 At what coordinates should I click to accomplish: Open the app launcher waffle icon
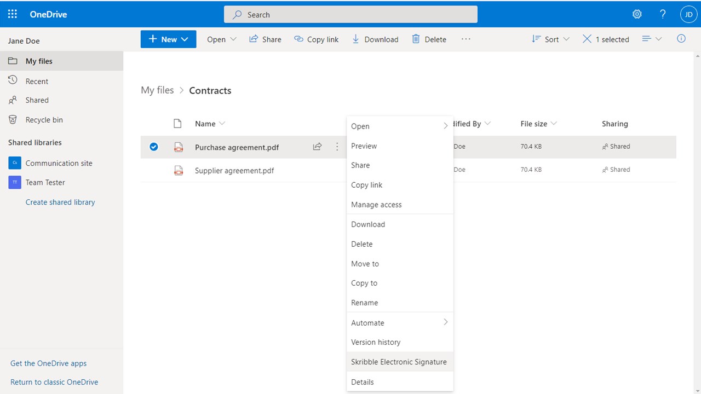click(x=13, y=14)
